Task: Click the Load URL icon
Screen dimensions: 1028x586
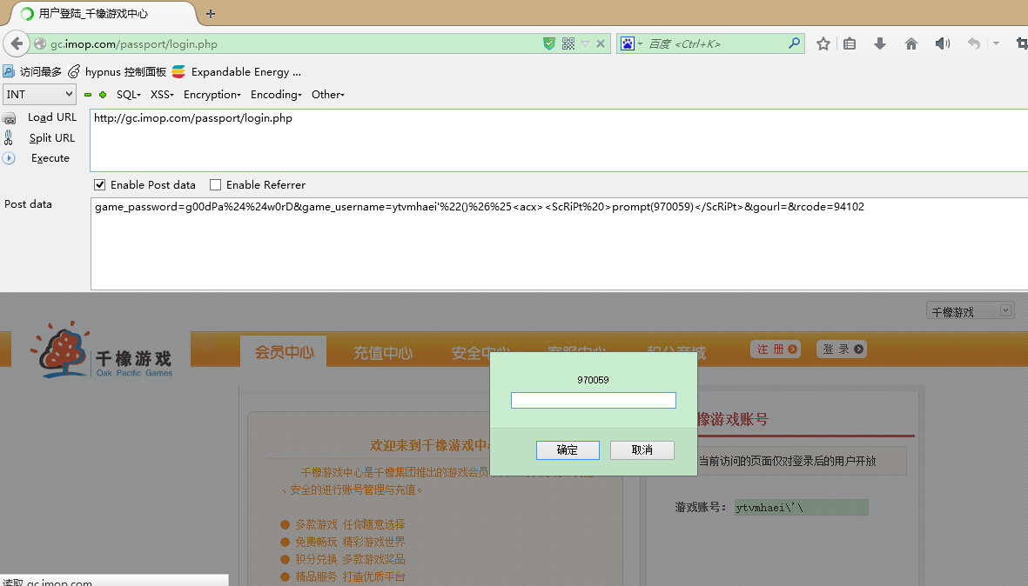Action: coord(10,118)
